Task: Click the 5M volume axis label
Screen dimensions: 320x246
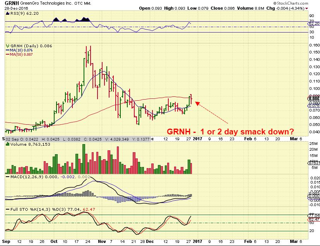Action: click(x=315, y=168)
